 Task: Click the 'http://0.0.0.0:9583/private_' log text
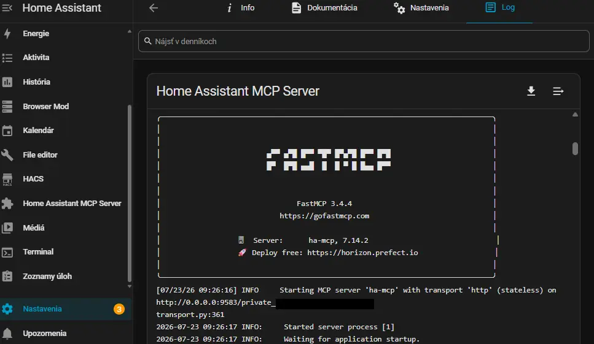[216, 302]
